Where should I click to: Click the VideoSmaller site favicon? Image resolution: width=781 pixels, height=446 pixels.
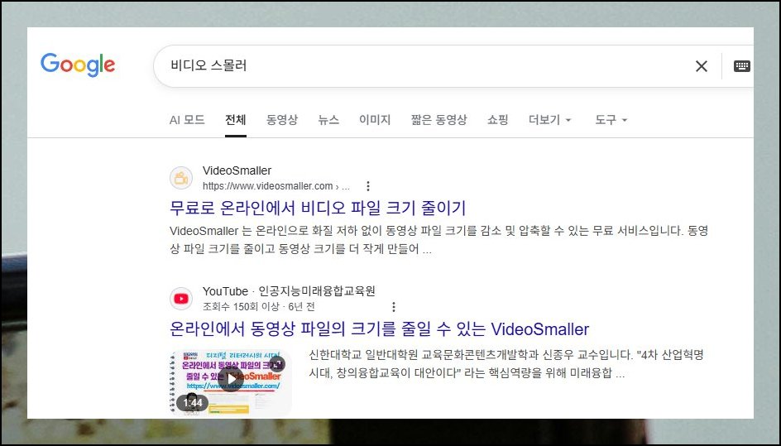click(x=181, y=178)
